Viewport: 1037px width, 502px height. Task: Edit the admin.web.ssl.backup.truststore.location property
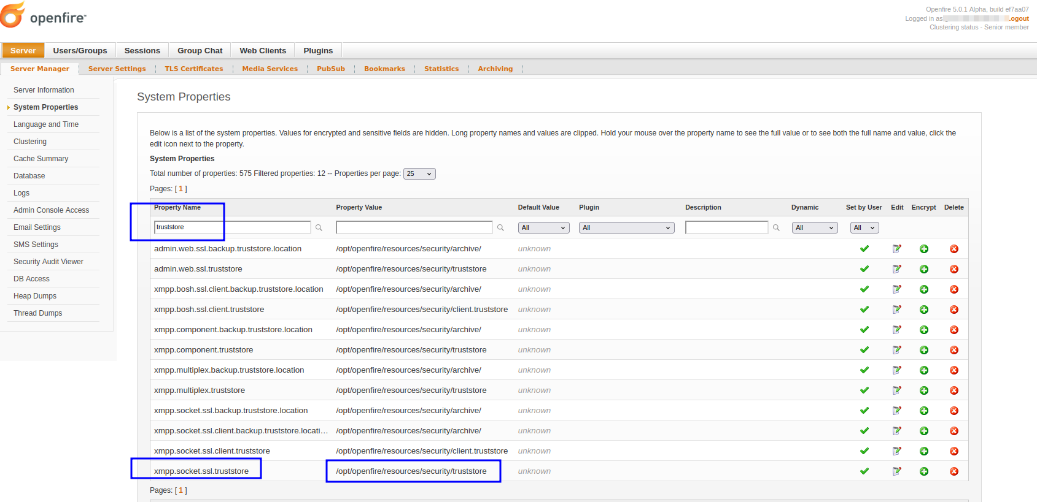(x=897, y=249)
